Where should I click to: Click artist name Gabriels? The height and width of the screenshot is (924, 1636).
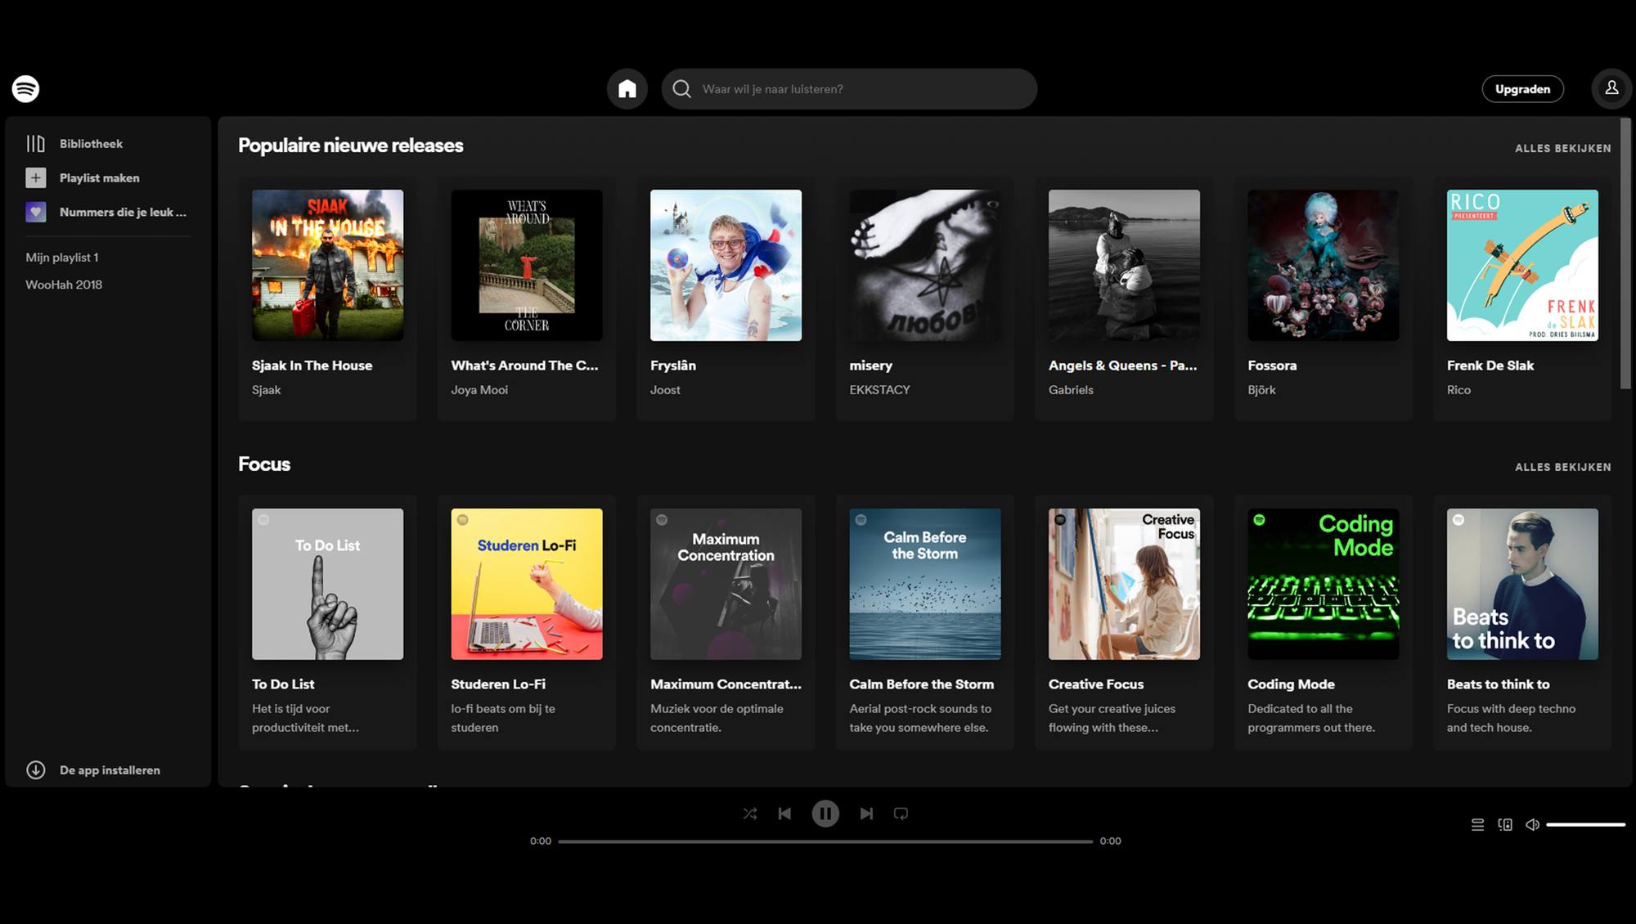click(1071, 390)
